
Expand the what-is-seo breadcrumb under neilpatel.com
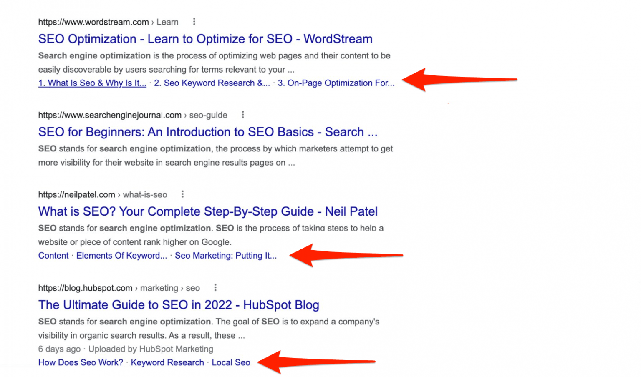pos(145,194)
